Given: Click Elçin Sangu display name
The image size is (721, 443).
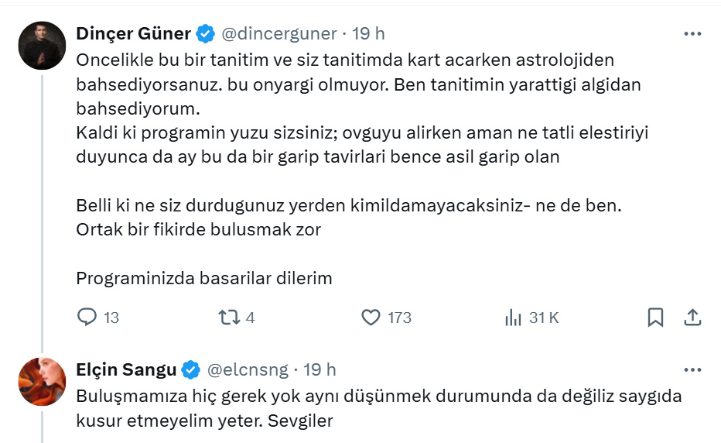Looking at the screenshot, I should click(126, 369).
